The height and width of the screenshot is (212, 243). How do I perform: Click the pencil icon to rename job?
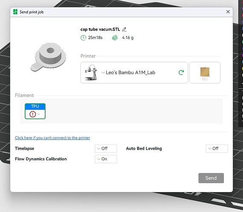click(124, 29)
